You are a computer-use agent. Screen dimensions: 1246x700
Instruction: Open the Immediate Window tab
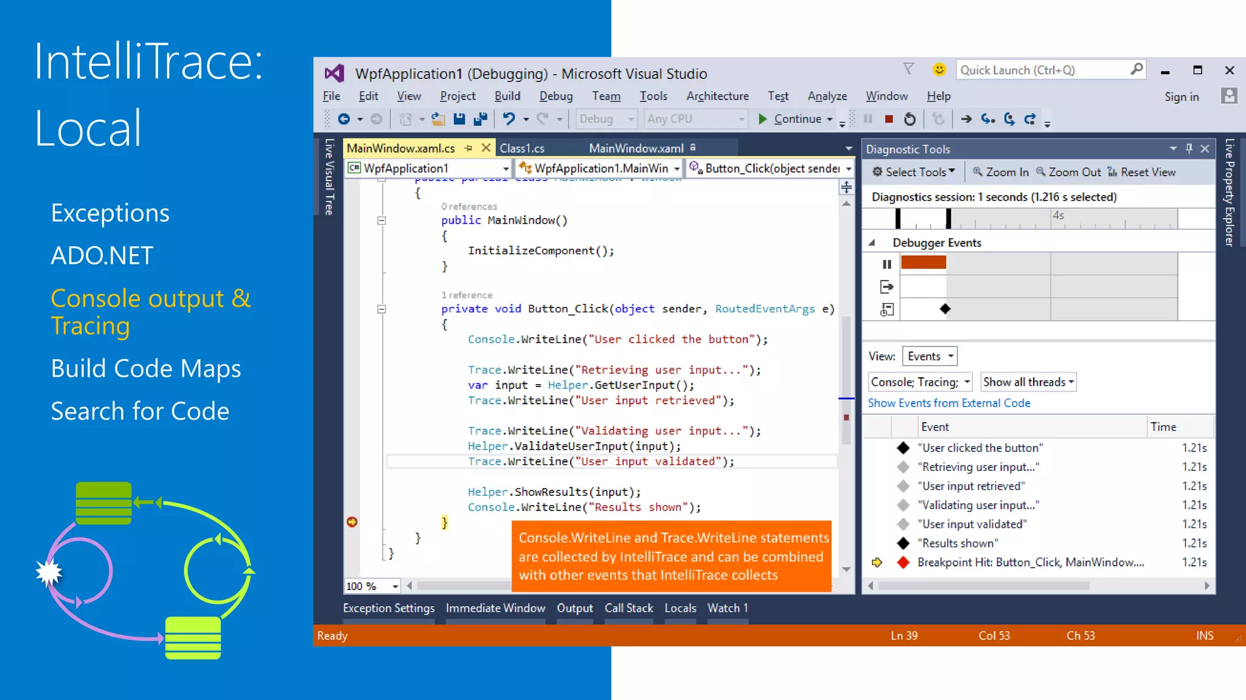coord(495,608)
